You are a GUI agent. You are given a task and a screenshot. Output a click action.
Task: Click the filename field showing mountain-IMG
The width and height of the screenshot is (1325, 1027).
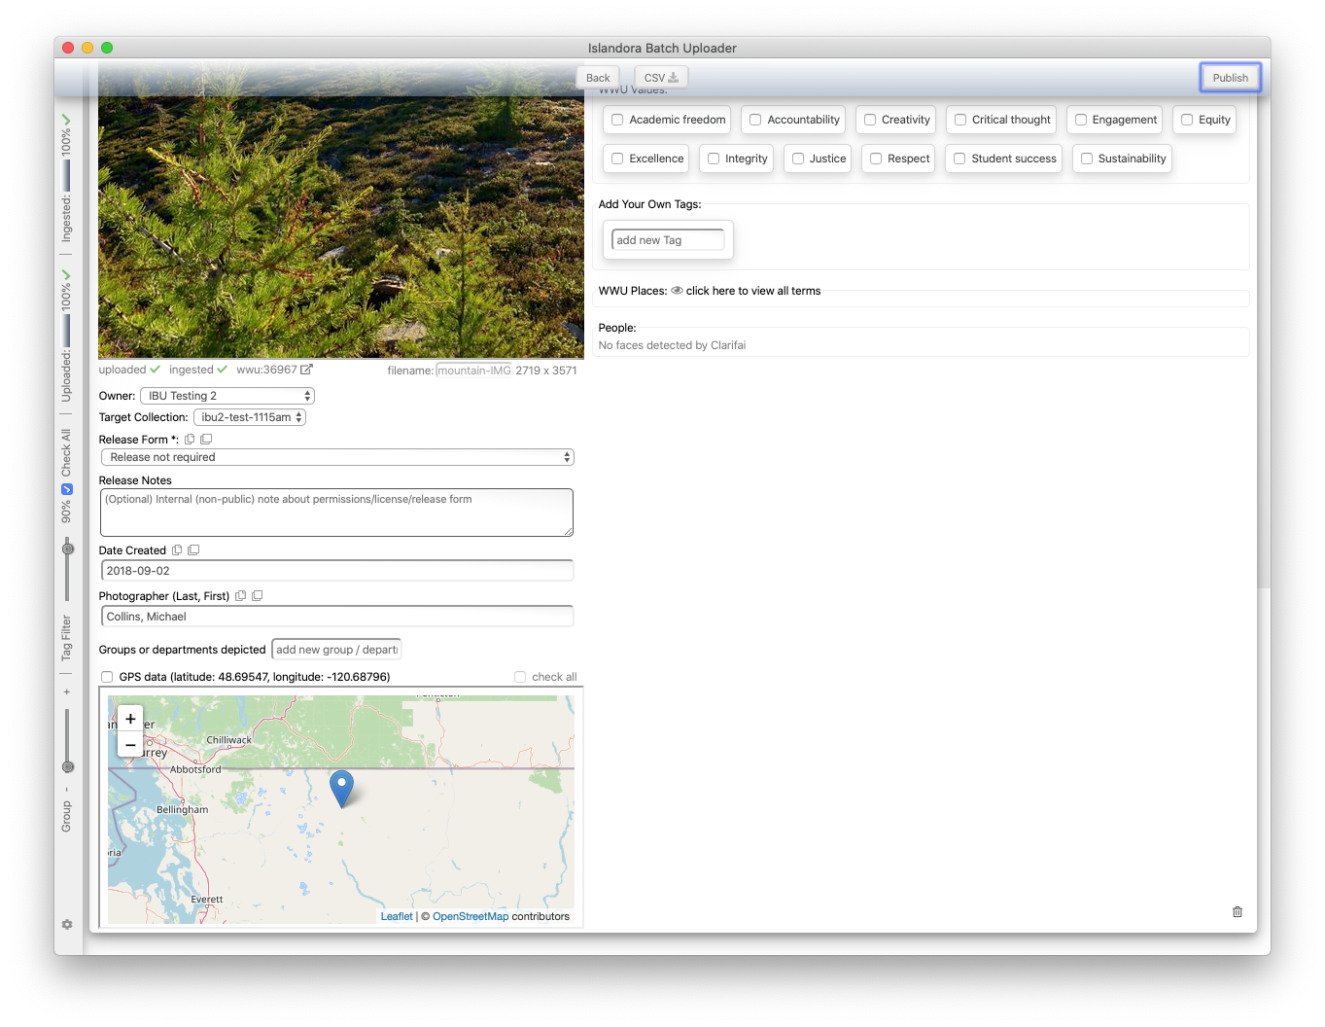(x=473, y=371)
